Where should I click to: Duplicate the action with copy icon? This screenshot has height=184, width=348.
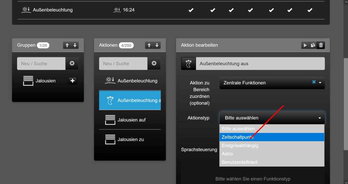click(313, 45)
